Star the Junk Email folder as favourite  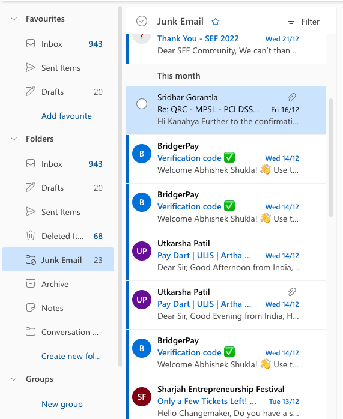[216, 22]
